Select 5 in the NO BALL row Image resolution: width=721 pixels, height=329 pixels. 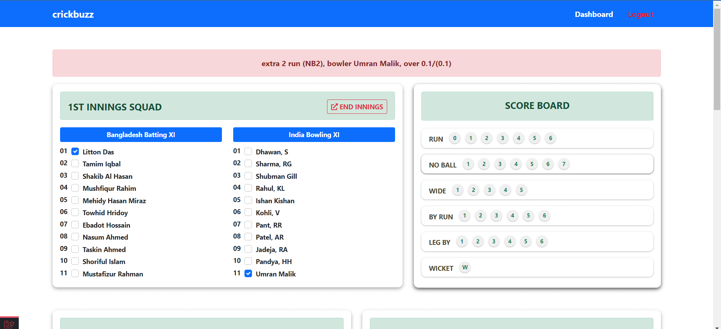(532, 164)
